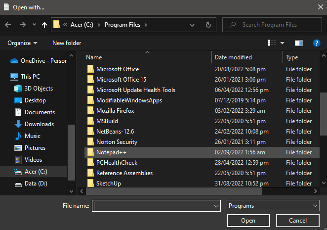Click the Open button
The width and height of the screenshot is (327, 230).
[x=248, y=221]
